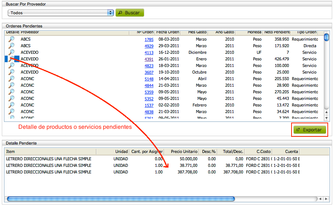Open order link 5148
The image size is (334, 206).
(x=149, y=79)
